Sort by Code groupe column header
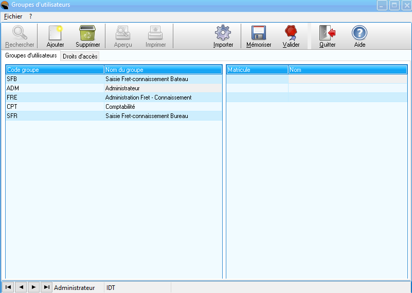The width and height of the screenshot is (412, 293). [54, 69]
